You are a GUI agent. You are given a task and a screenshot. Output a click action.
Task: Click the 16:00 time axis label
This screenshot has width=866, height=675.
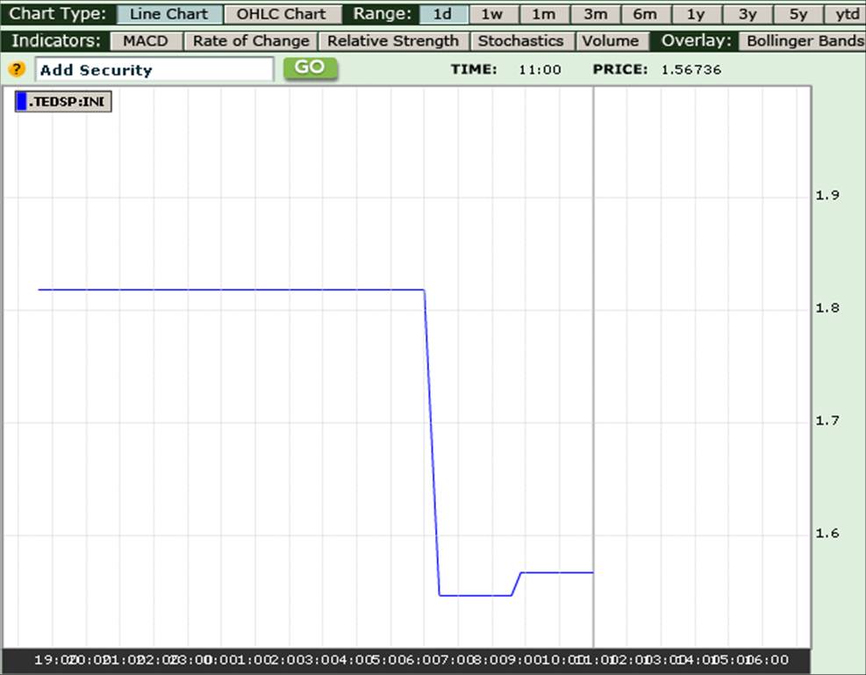pyautogui.click(x=768, y=659)
